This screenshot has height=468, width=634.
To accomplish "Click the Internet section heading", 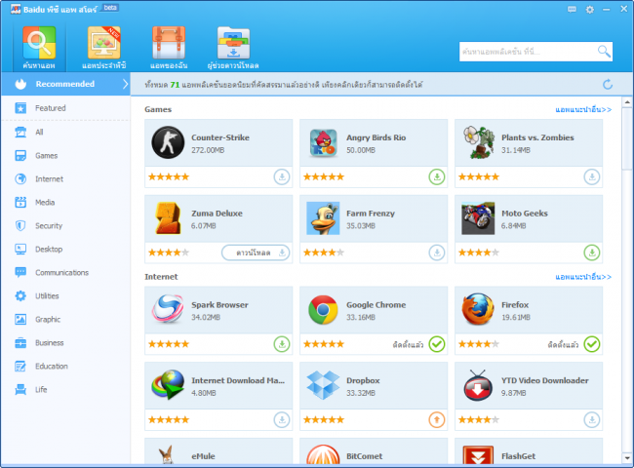I will [x=161, y=277].
